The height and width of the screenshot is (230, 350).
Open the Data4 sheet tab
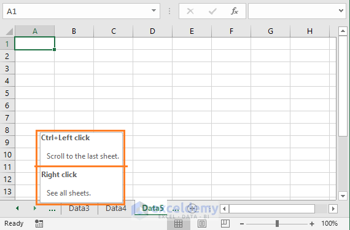pos(116,208)
